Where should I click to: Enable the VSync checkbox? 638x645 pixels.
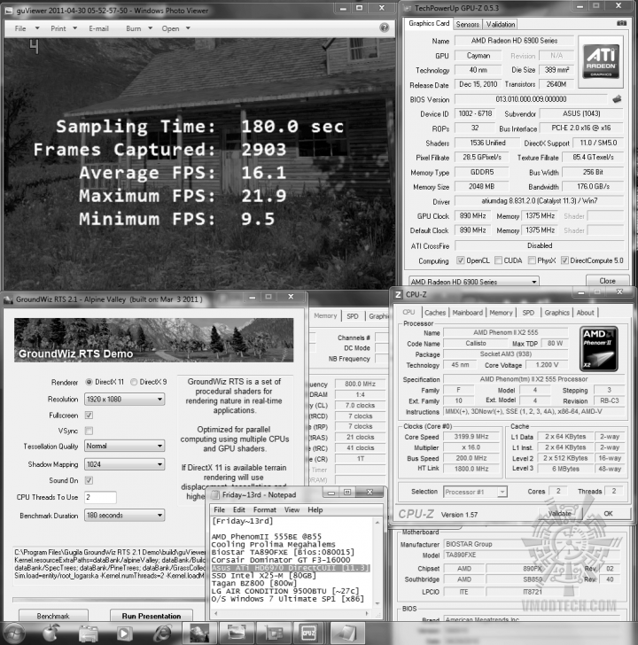[x=89, y=431]
